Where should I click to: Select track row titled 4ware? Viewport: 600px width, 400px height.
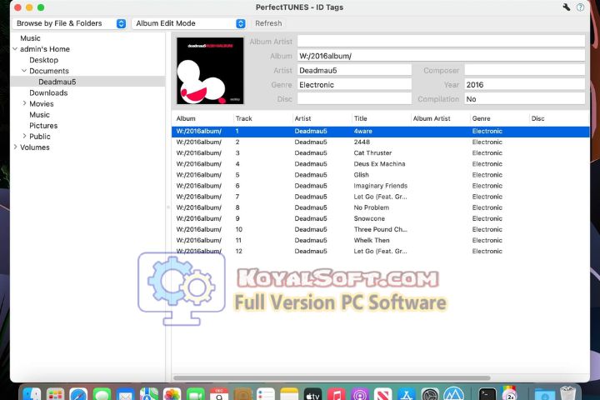coord(380,132)
